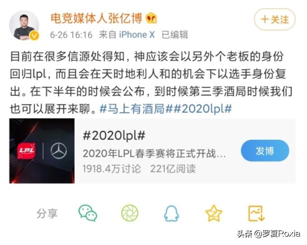Share to Qzone using star icon

click(x=214, y=213)
